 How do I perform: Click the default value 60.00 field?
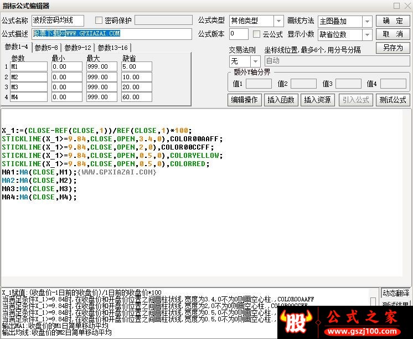click(137, 97)
